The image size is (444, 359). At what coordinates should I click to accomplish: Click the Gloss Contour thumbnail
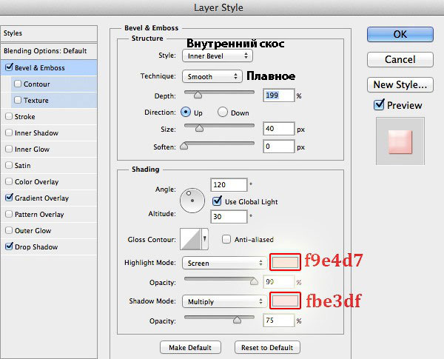(x=190, y=239)
